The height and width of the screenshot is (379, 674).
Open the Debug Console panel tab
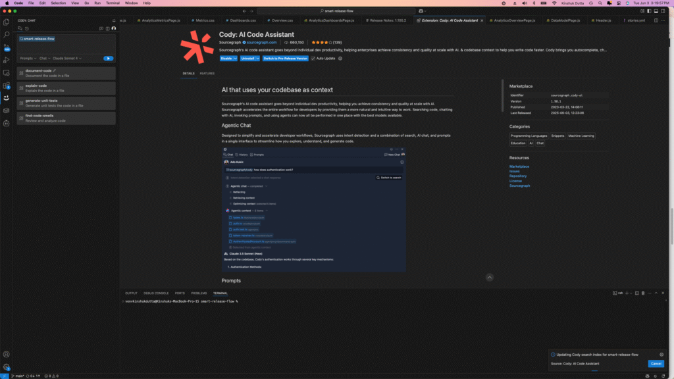(x=156, y=293)
